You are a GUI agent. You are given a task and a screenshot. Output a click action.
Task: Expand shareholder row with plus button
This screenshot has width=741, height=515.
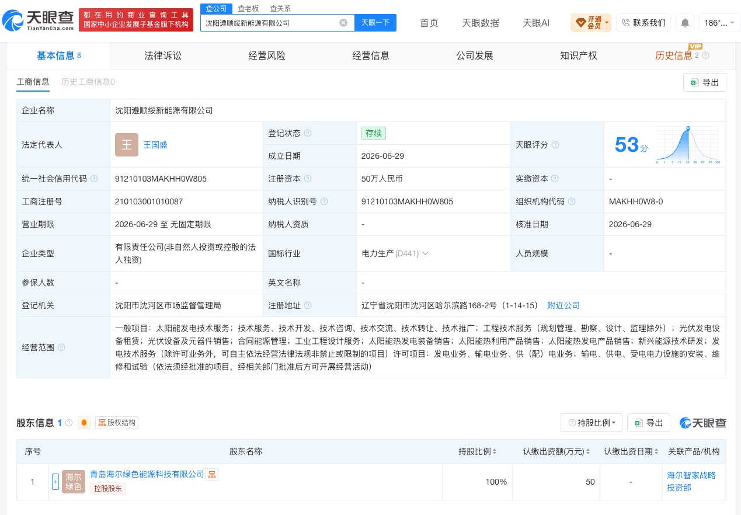[x=55, y=482]
